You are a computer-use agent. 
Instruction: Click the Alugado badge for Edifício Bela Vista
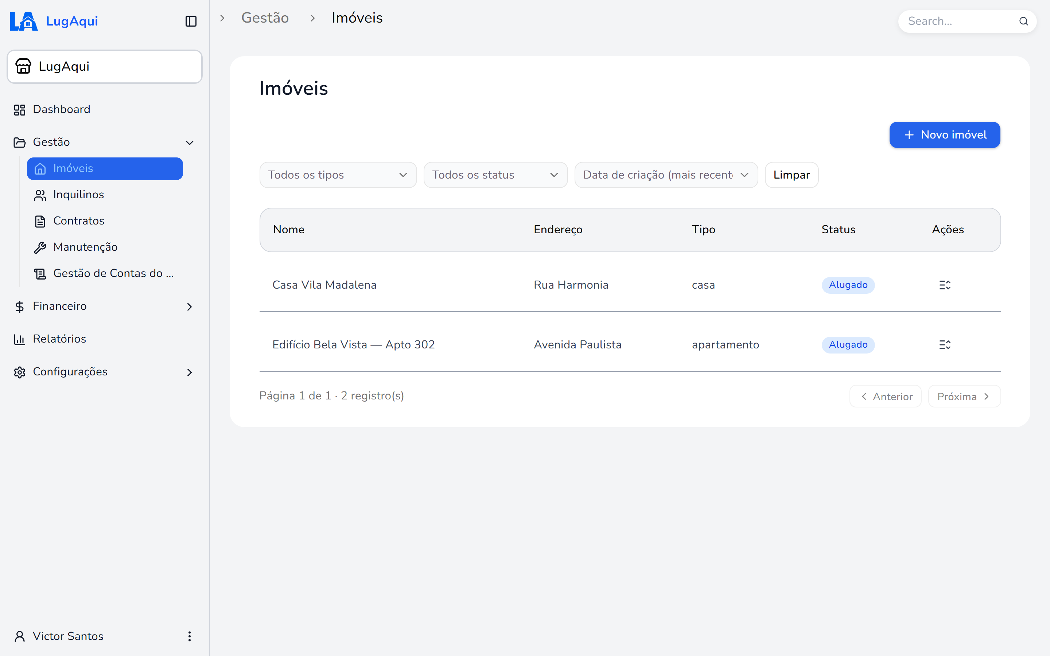[848, 345]
